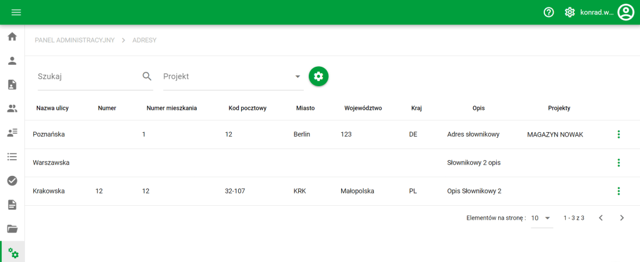Click the check circle sidebar icon
The height and width of the screenshot is (262, 640).
pyautogui.click(x=12, y=180)
